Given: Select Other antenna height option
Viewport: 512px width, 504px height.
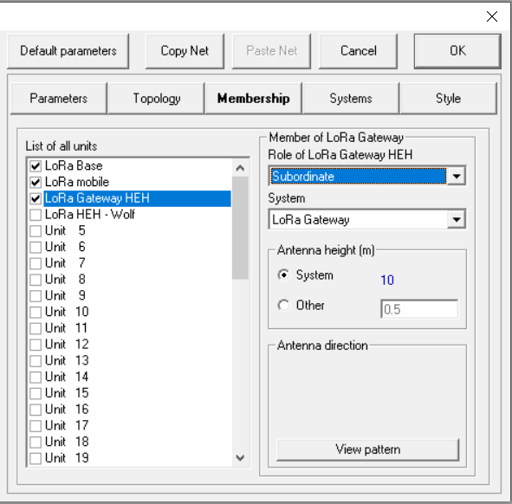Looking at the screenshot, I should coord(283,306).
